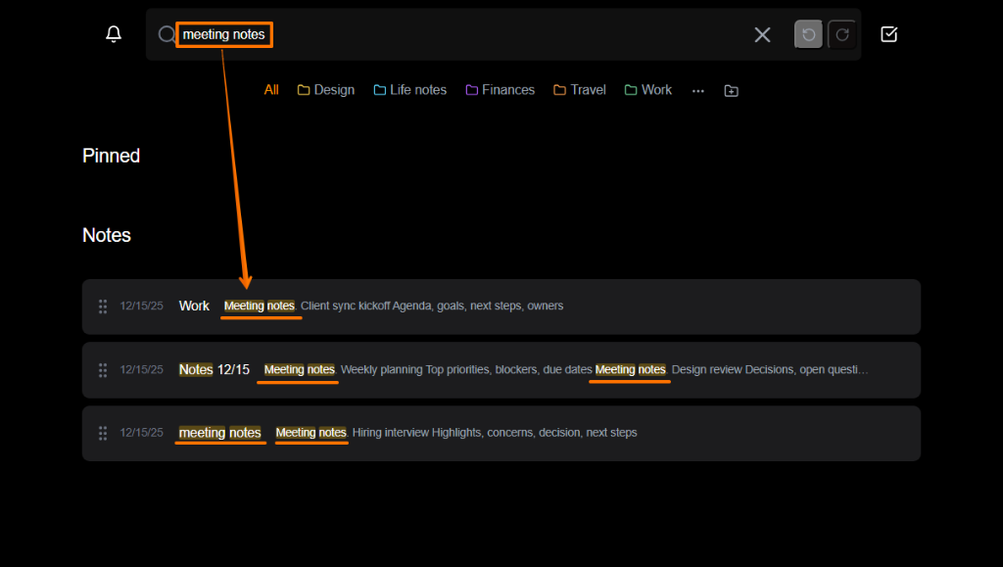
Task: Open the checklist view icon top right
Action: tap(888, 33)
